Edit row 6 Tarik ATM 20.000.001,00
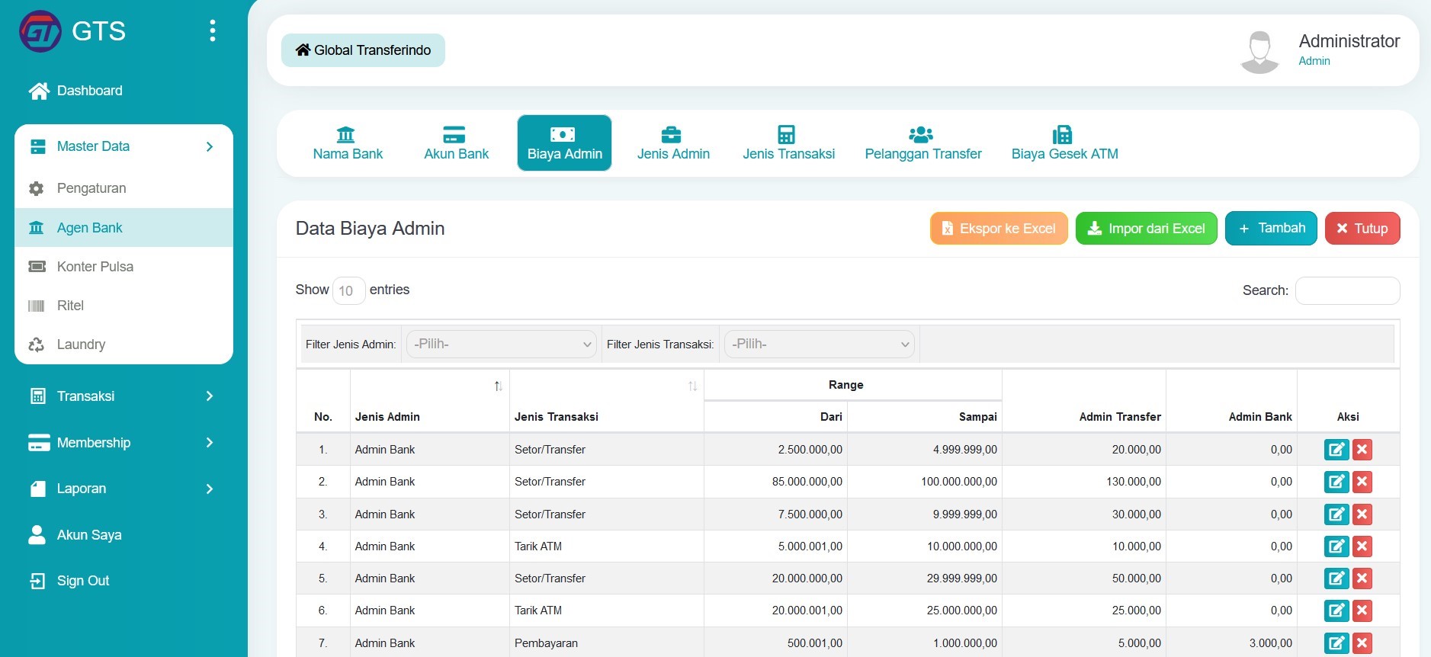The image size is (1431, 657). [x=1336, y=611]
